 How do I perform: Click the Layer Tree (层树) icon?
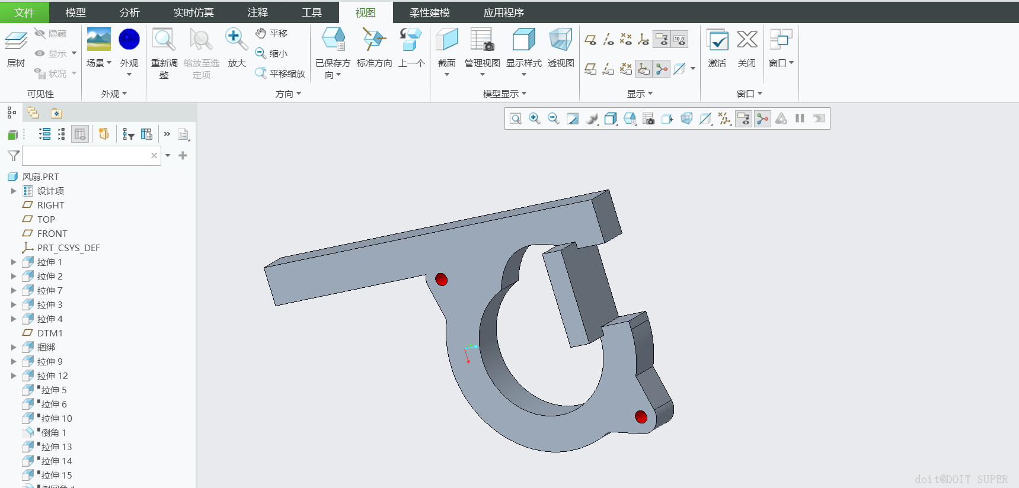point(16,41)
